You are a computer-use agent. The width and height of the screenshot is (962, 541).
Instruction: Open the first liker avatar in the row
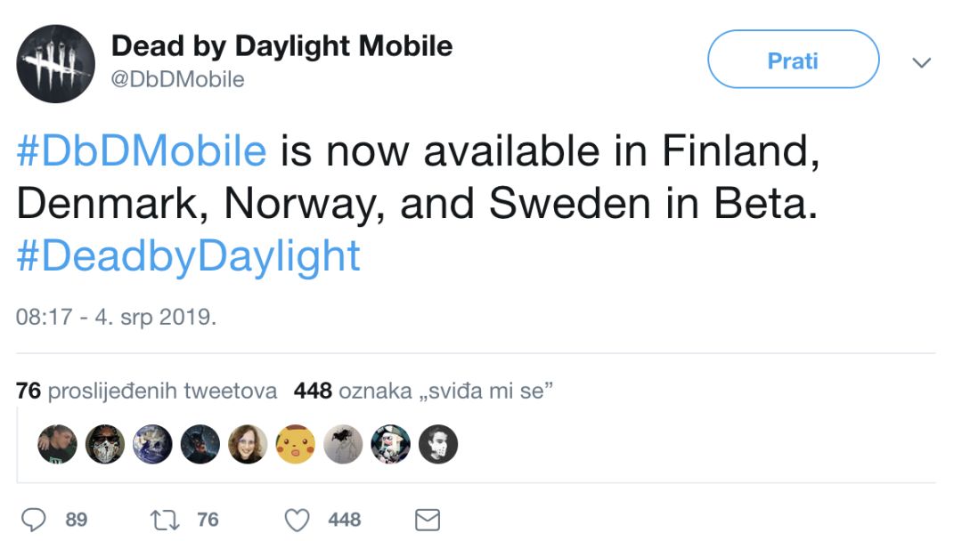tap(57, 443)
